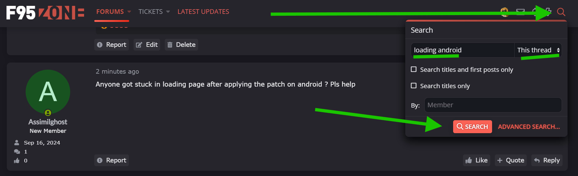The height and width of the screenshot is (176, 578).
Task: Click the F95Zone logo
Action: pyautogui.click(x=45, y=13)
